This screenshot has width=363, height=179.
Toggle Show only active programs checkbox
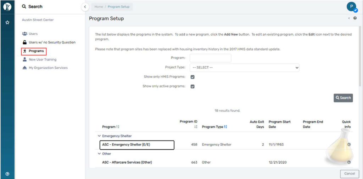[192, 87]
